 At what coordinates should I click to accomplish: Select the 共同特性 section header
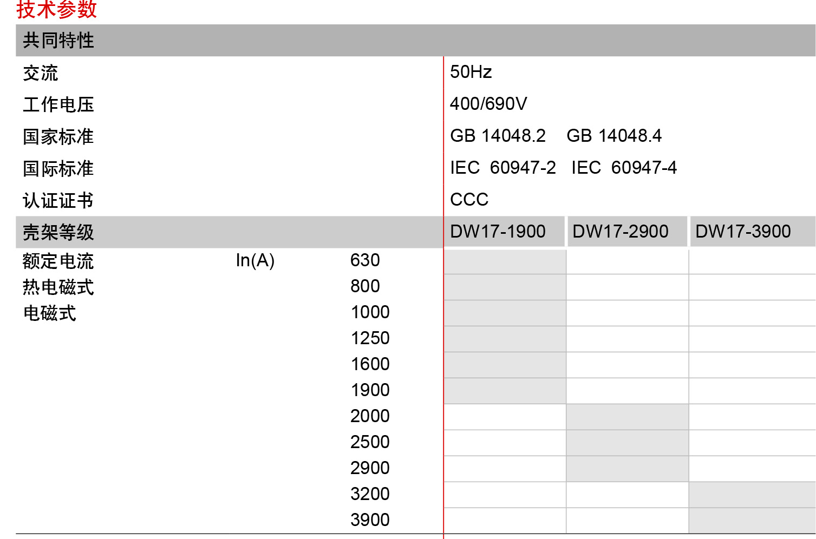tap(58, 41)
